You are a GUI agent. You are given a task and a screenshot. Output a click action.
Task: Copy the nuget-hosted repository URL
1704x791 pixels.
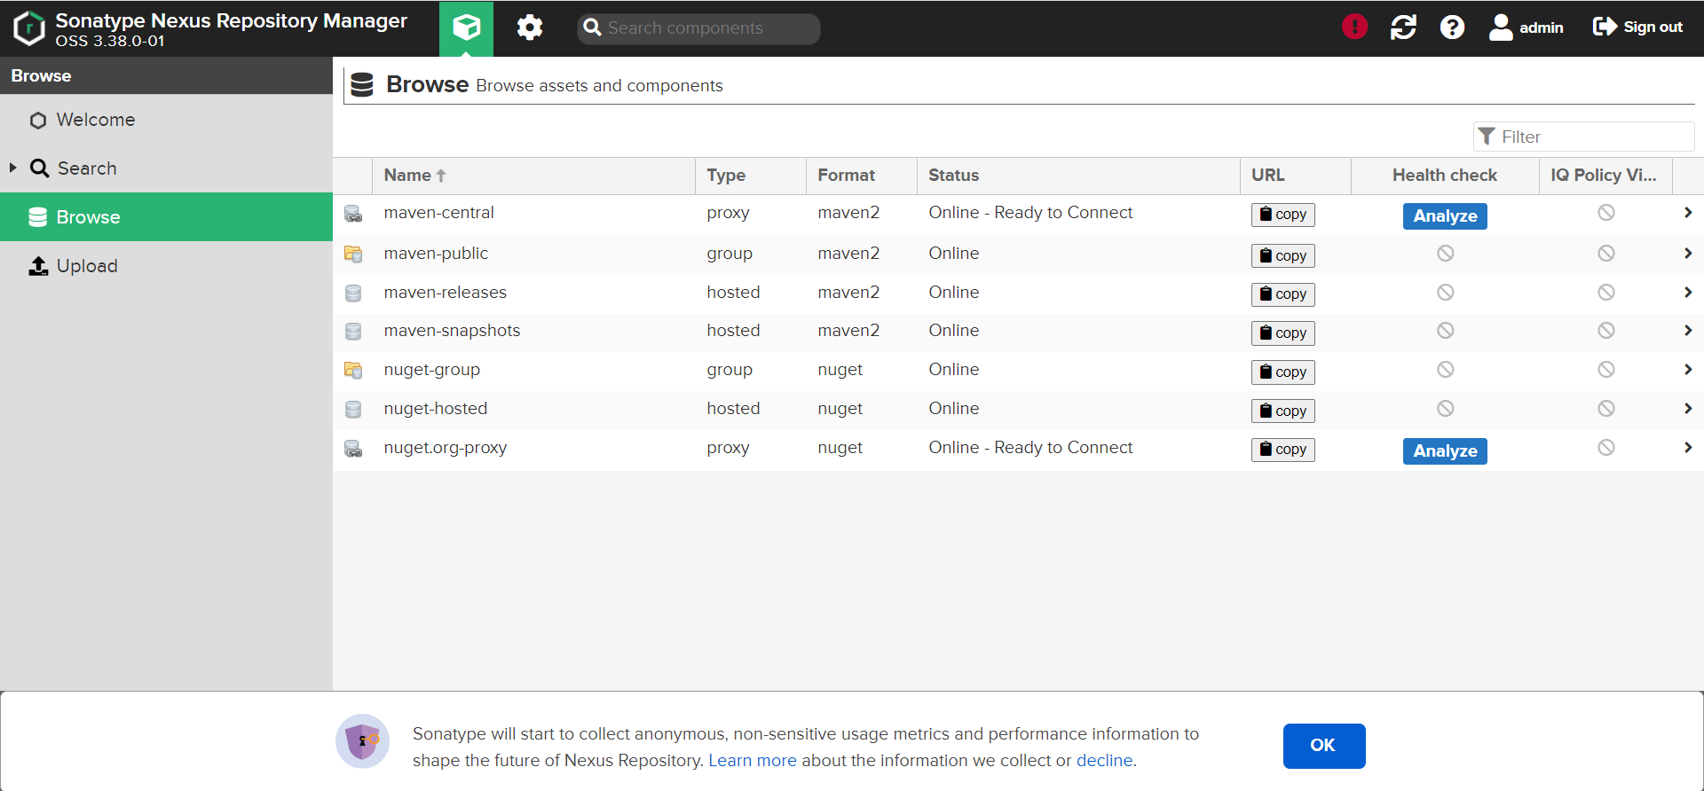coord(1282,411)
